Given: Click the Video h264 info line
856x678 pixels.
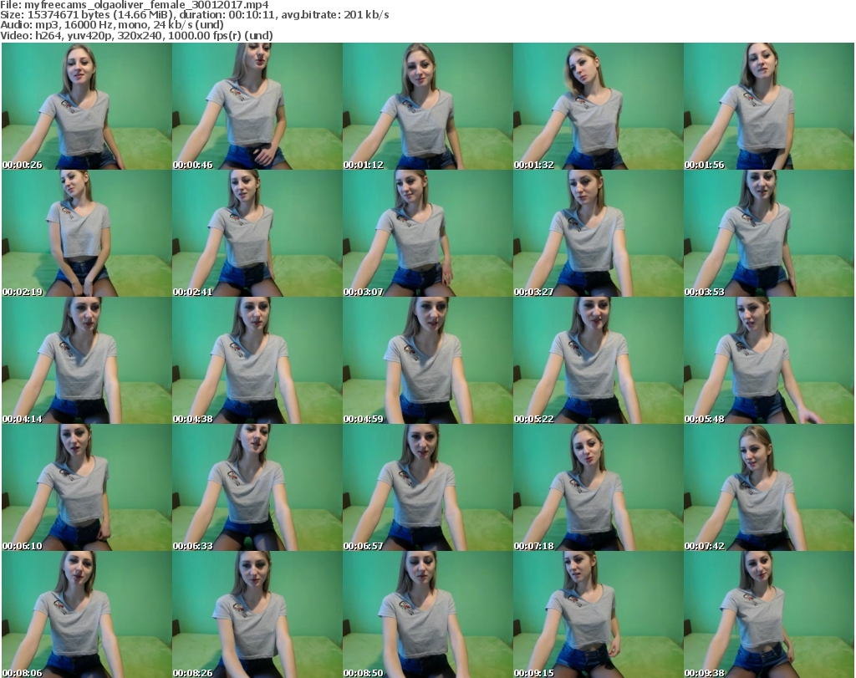Looking at the screenshot, I should [136, 35].
